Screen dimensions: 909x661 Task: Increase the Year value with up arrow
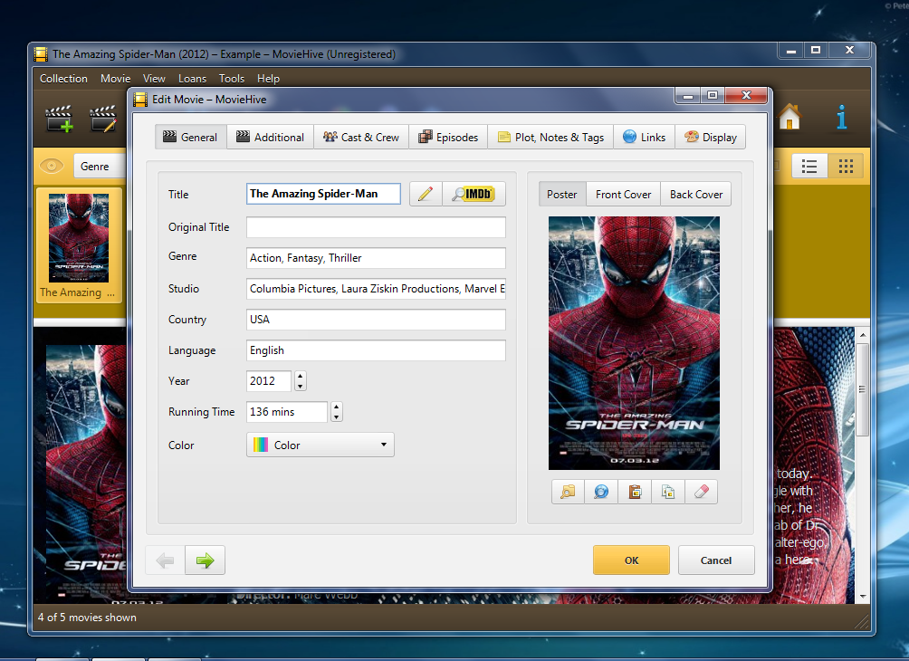pyautogui.click(x=301, y=377)
